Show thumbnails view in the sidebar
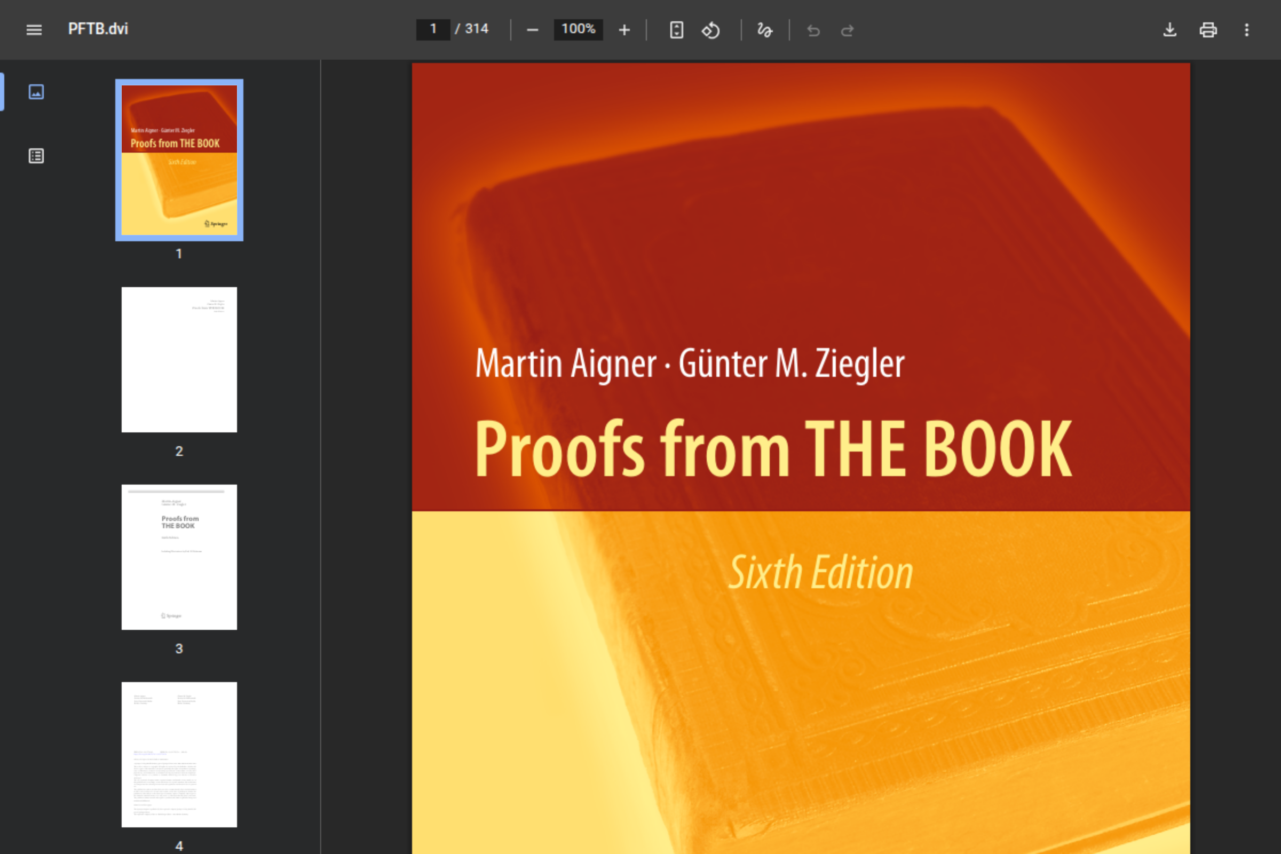 tap(36, 91)
